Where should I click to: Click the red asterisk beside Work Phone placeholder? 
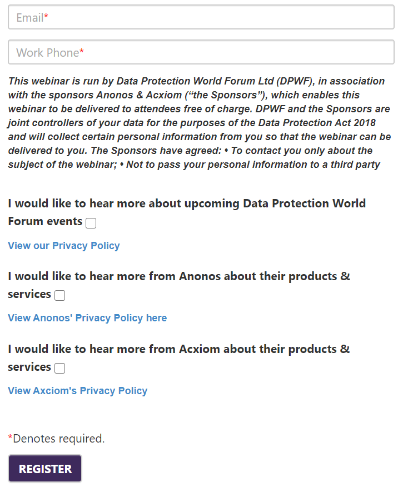[82, 51]
